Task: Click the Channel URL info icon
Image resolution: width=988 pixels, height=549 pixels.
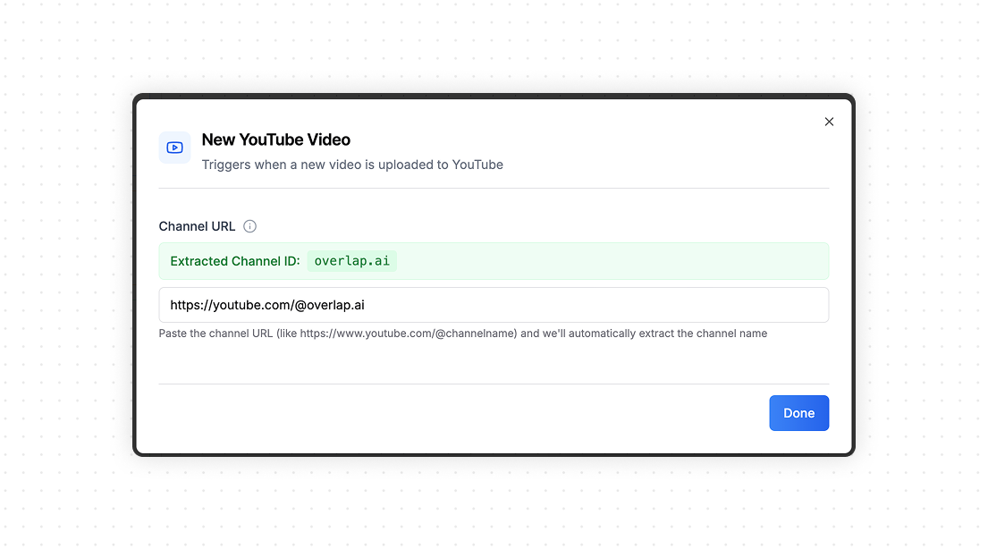Action: 250,226
